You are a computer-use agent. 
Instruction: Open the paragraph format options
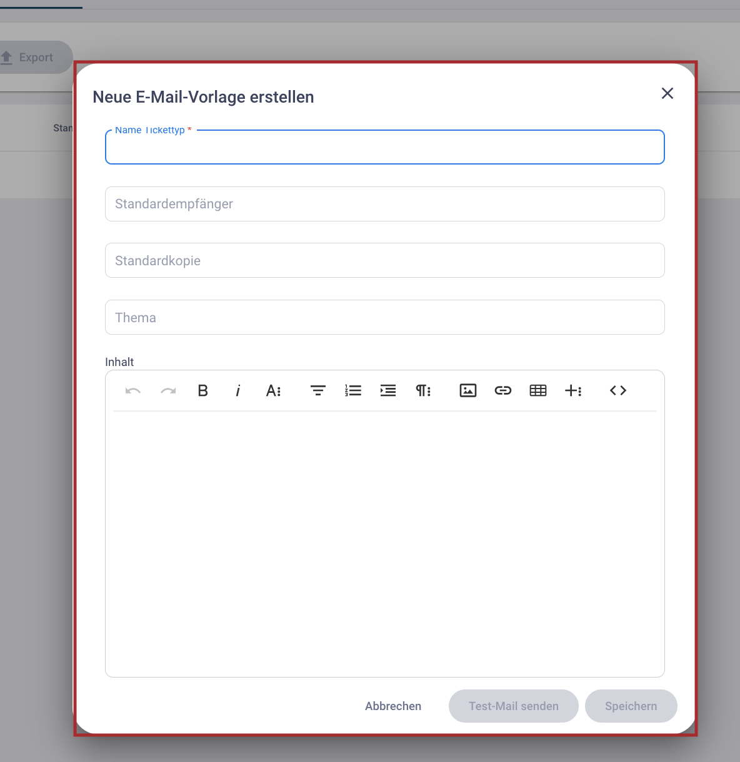tap(423, 390)
